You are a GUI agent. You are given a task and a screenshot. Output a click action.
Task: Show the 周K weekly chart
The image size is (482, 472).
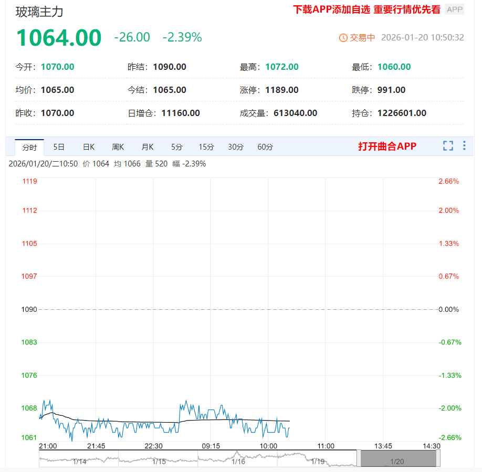(x=118, y=147)
